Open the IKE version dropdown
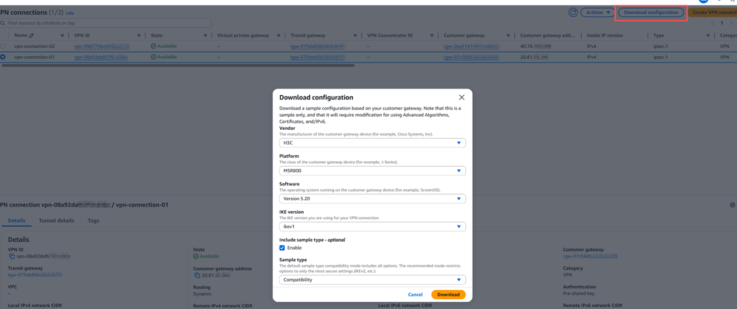737x309 pixels. (x=372, y=227)
